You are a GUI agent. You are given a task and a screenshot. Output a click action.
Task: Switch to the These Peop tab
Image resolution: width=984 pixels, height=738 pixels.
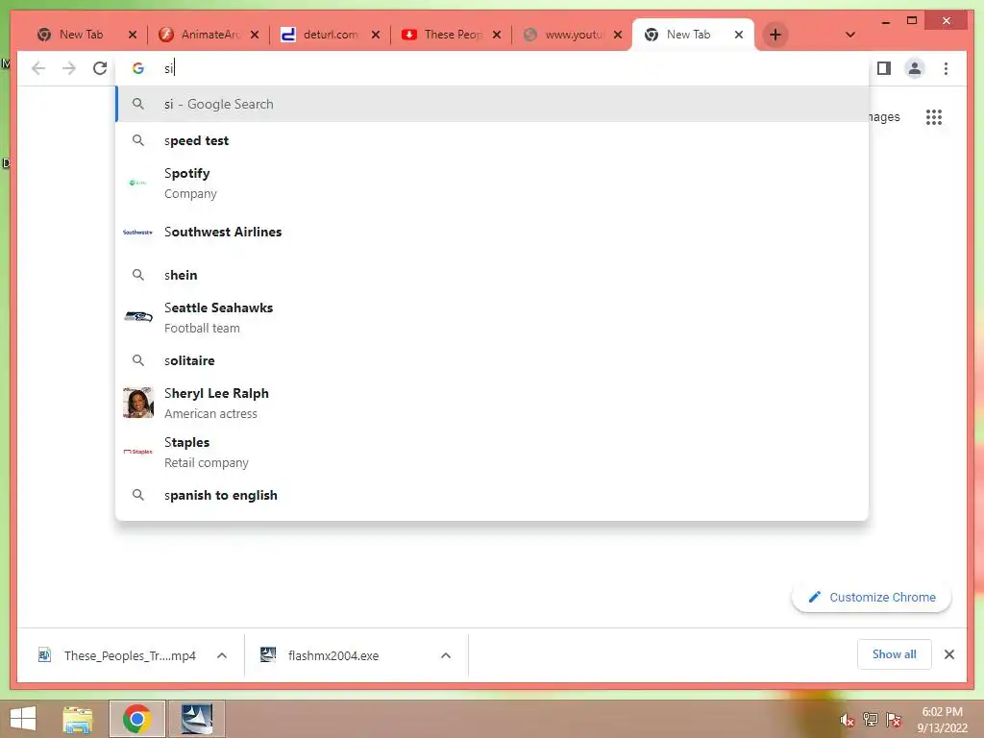451,35
